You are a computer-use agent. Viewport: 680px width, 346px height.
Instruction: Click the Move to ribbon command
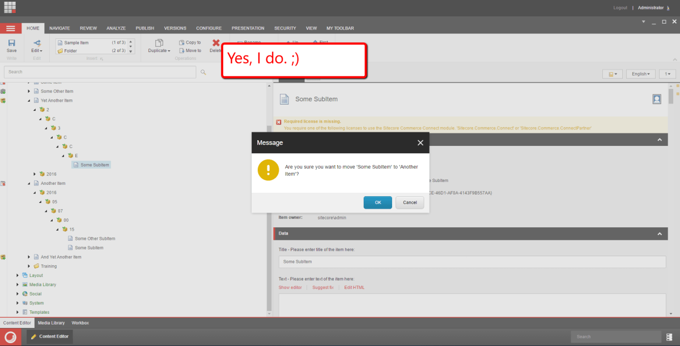tap(190, 50)
